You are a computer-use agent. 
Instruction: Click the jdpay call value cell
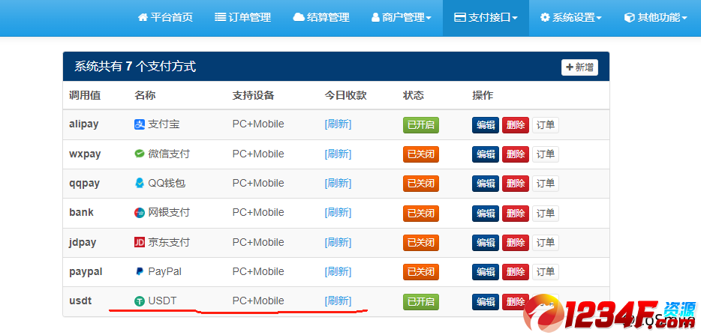[83, 243]
